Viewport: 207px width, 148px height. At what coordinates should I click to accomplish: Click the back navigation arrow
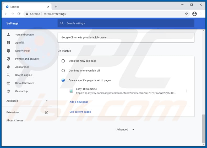(x=6, y=14)
